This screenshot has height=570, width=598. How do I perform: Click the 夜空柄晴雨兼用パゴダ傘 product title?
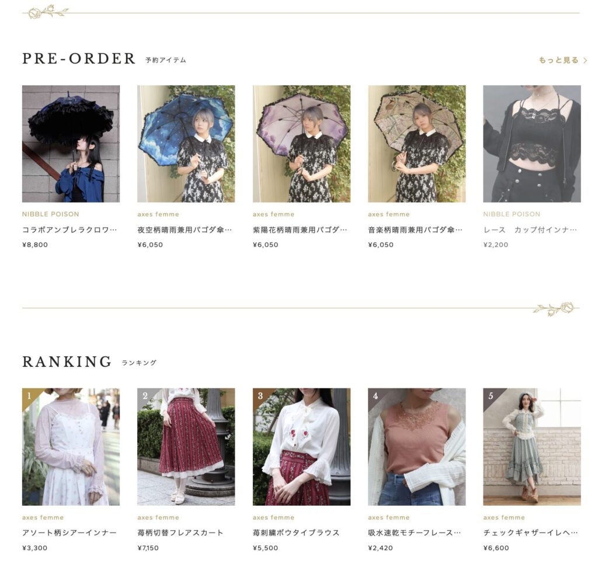185,230
